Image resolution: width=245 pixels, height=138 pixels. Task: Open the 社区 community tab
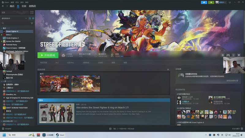(24, 6)
